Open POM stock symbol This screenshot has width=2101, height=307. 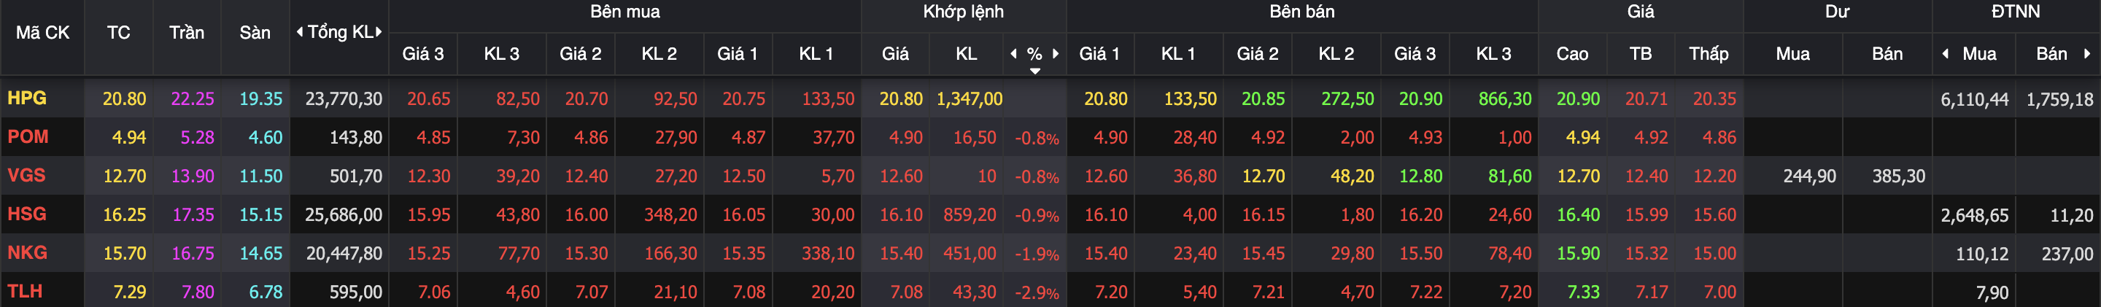coord(28,137)
